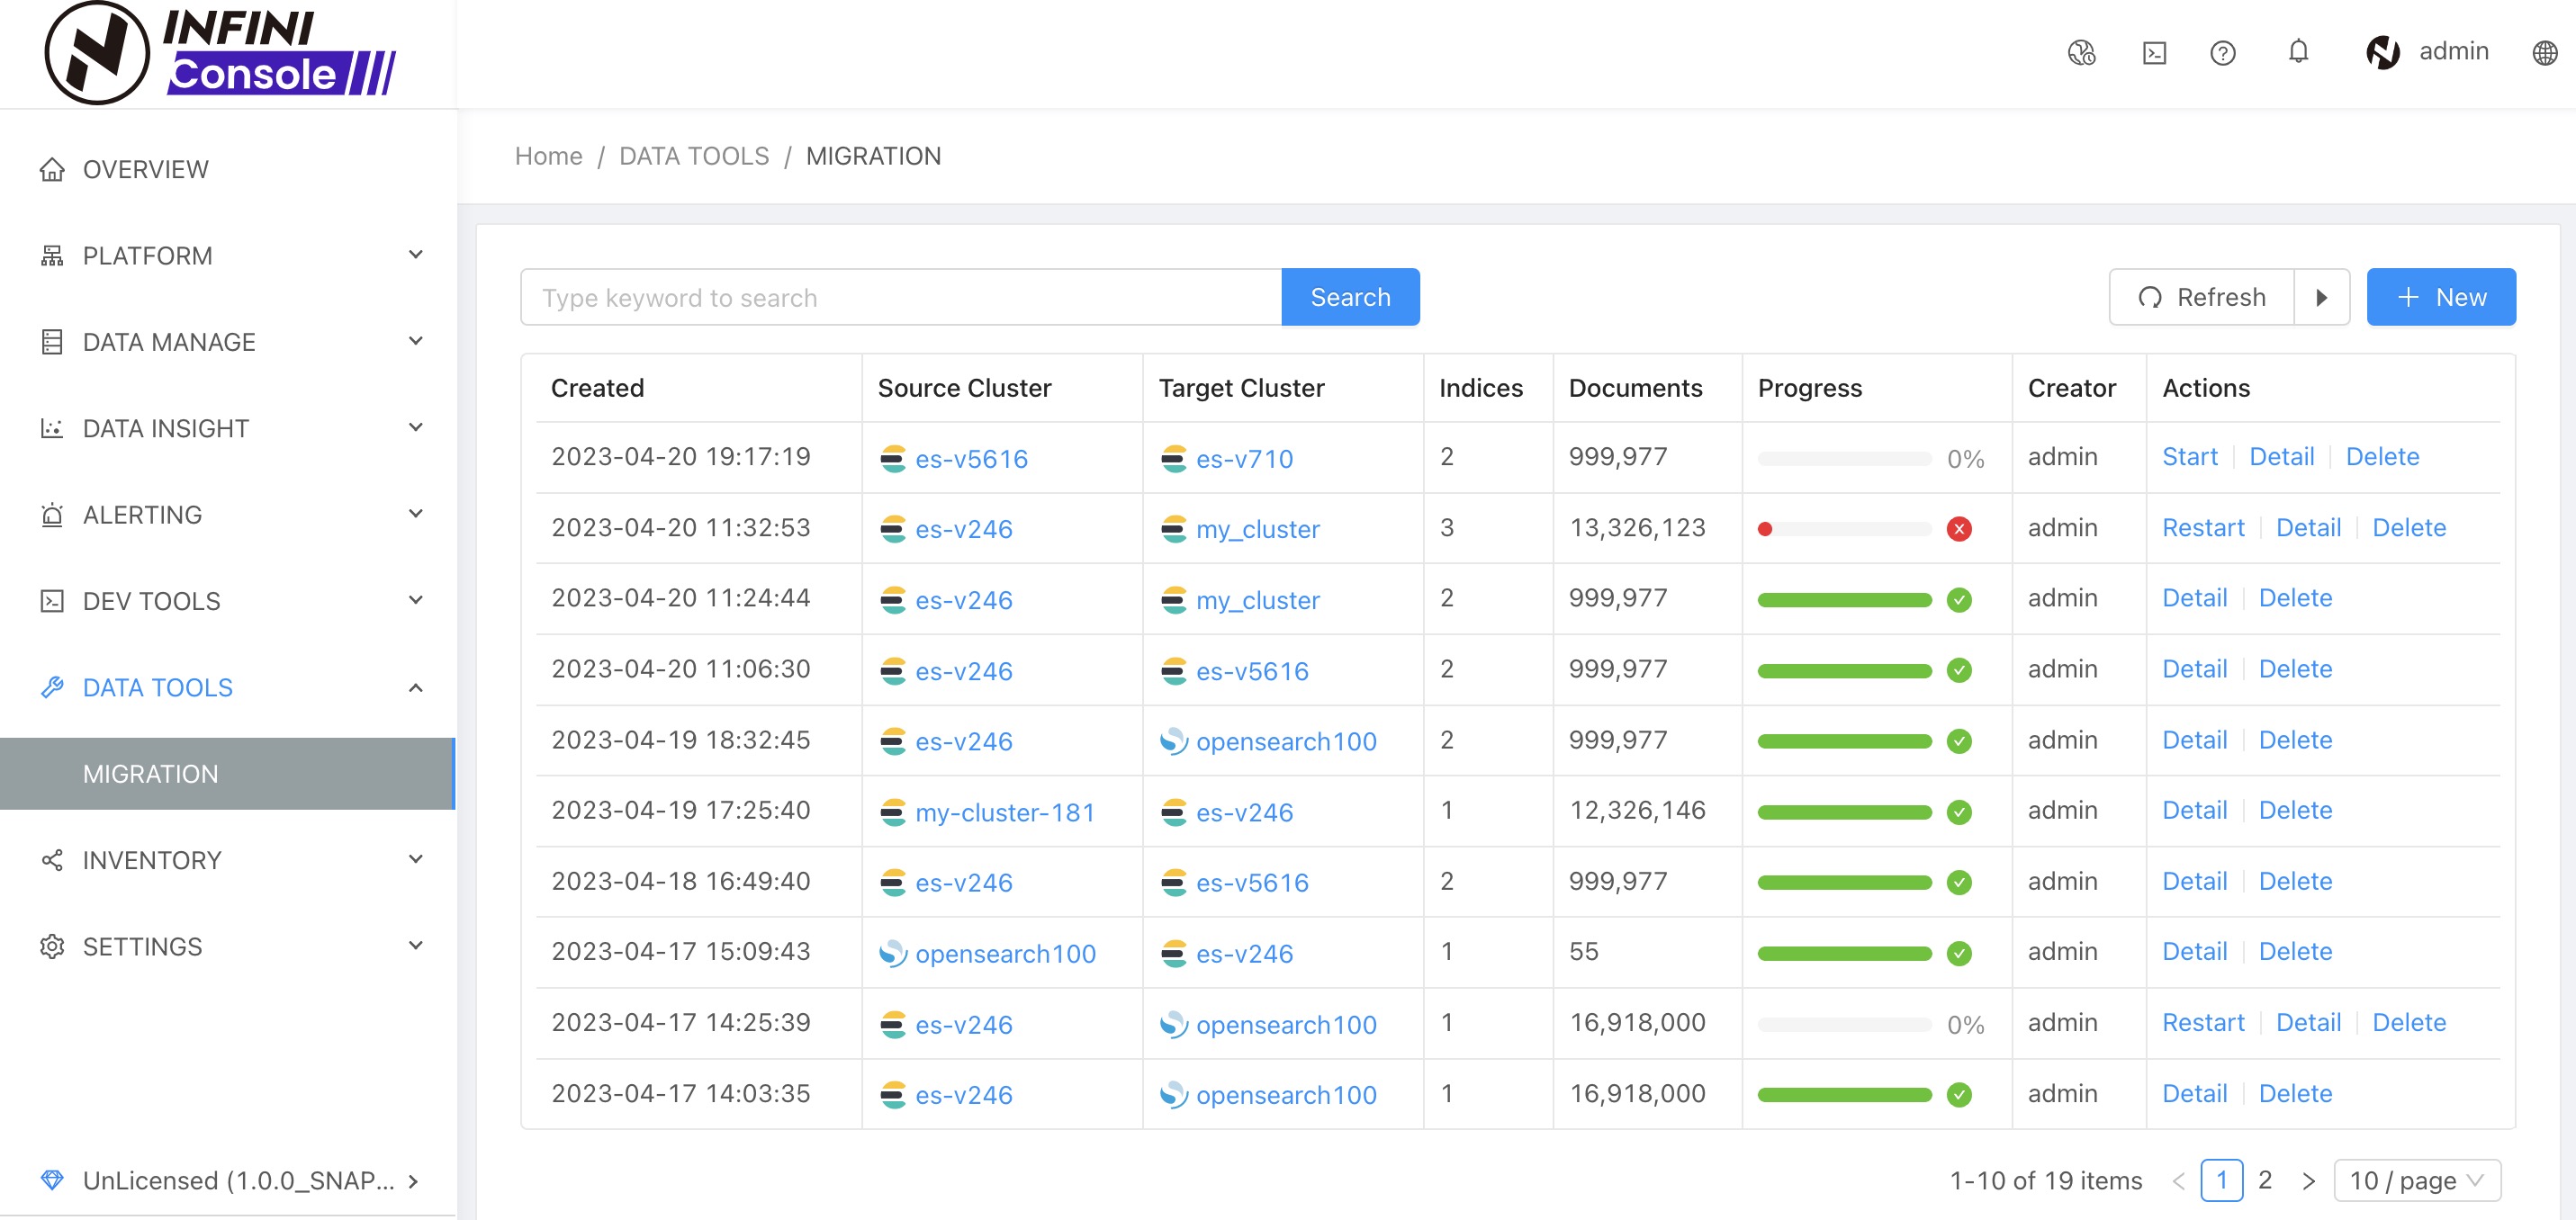Start the es-v5616 to es-v710 migration
Viewport: 2576px width, 1220px height.
(x=2189, y=457)
